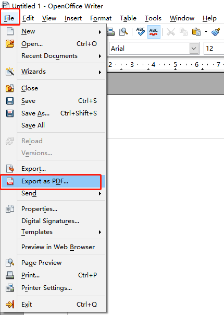Click the Spelling and Grammar check icon

tap(141, 32)
